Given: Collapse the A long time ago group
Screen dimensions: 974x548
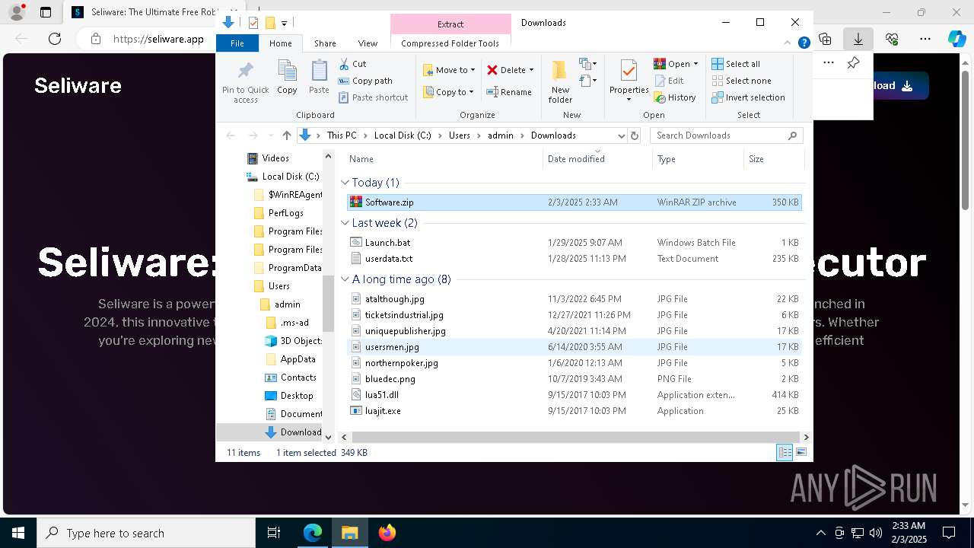Looking at the screenshot, I should 345,279.
